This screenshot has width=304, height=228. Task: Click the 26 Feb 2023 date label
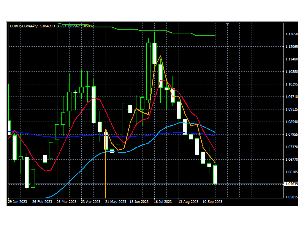(42, 202)
